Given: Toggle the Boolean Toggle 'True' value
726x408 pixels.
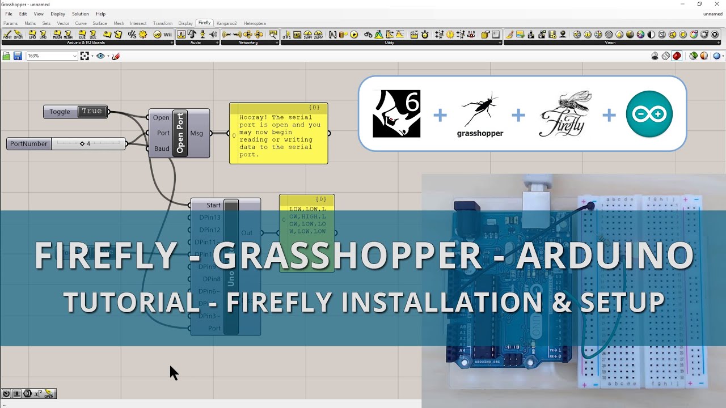Looking at the screenshot, I should pos(91,112).
